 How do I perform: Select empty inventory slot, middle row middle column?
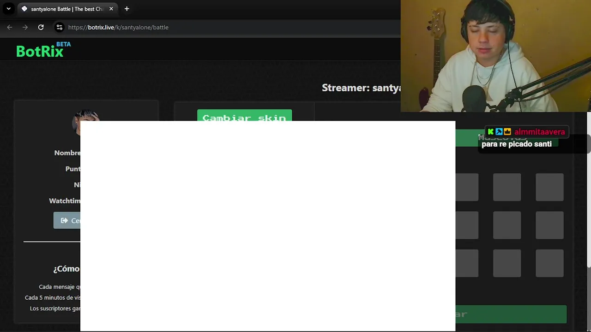[507, 225]
